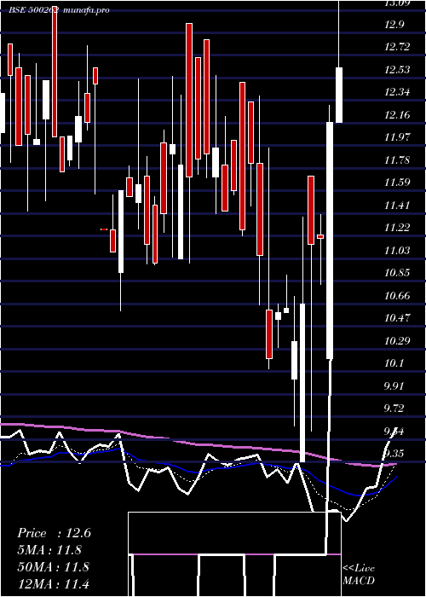Click the 5MA : 11.8 readout
The height and width of the screenshot is (597, 426).
(49, 550)
